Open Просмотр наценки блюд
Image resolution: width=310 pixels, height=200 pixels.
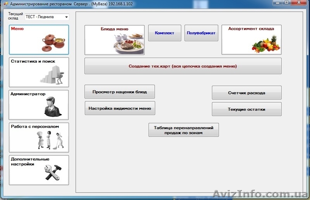(120, 92)
